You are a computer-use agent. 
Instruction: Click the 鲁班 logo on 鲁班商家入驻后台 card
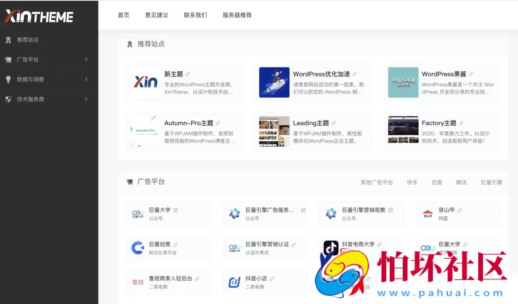(x=137, y=282)
